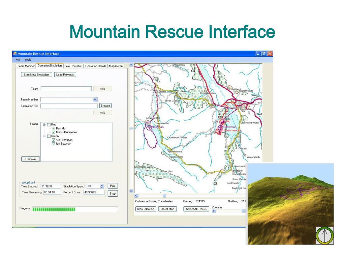
Task: Click Add below the Simulation File field
Action: coord(102,113)
